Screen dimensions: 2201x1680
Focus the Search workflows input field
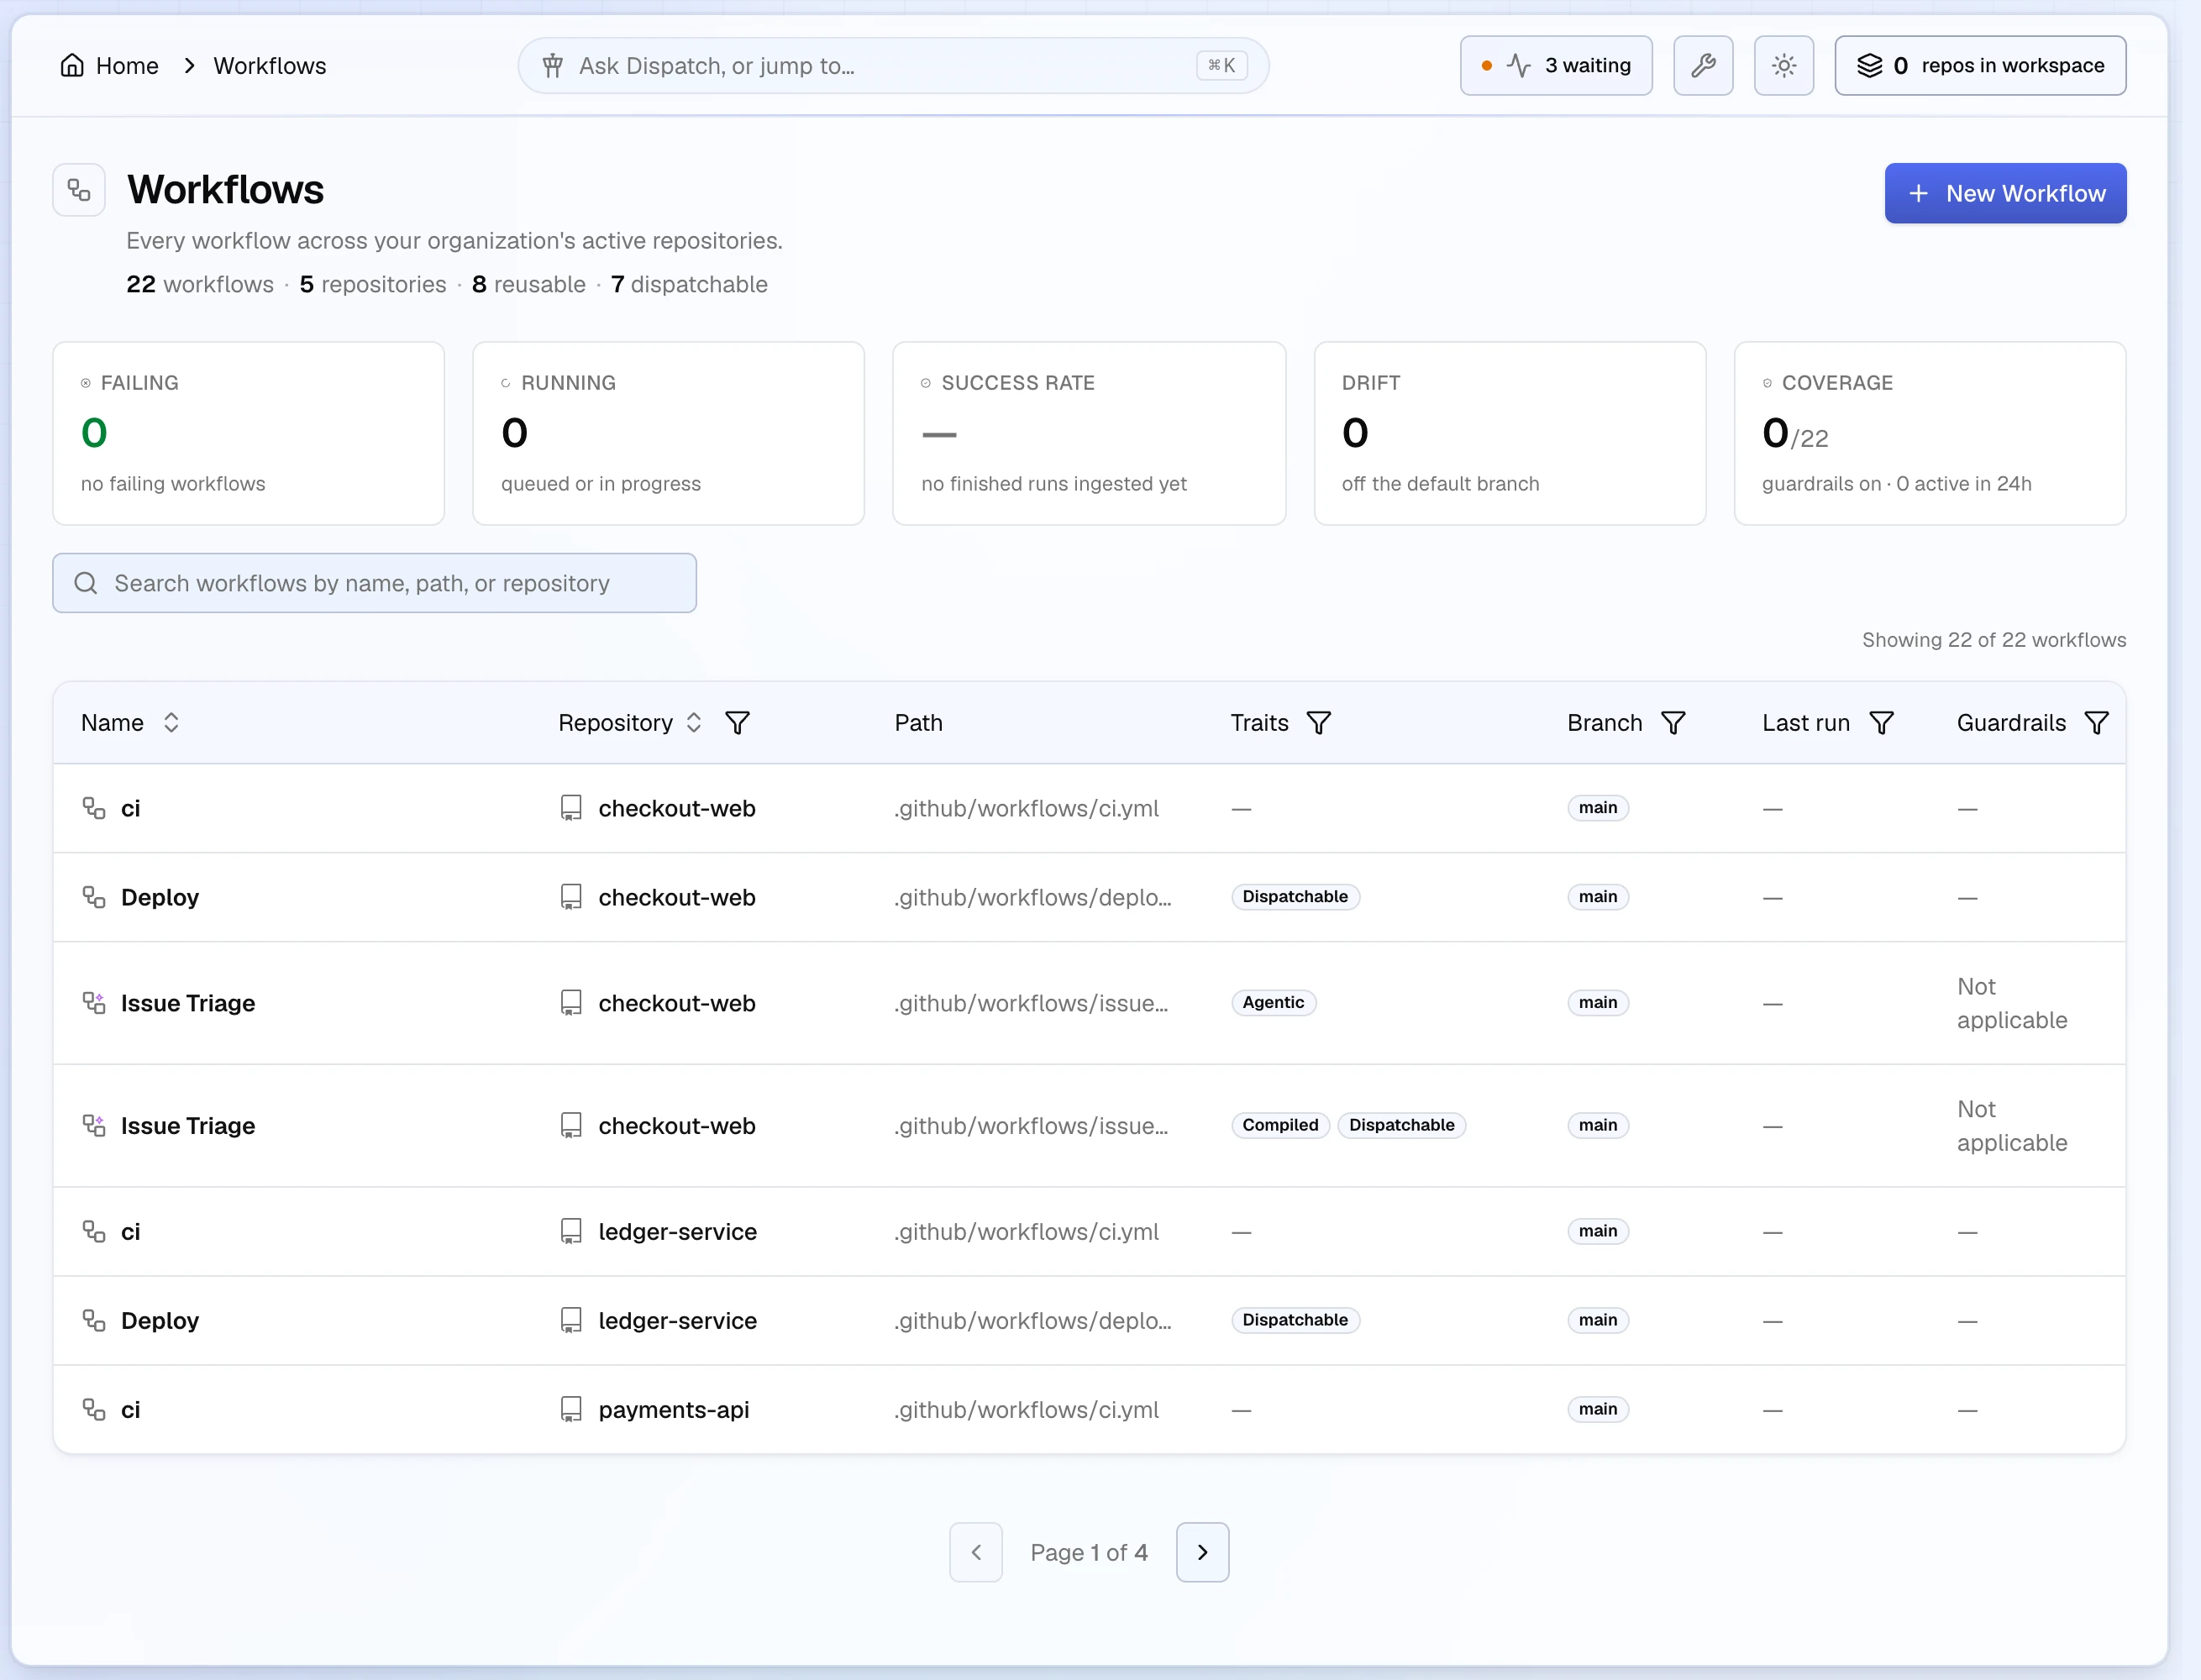(374, 583)
